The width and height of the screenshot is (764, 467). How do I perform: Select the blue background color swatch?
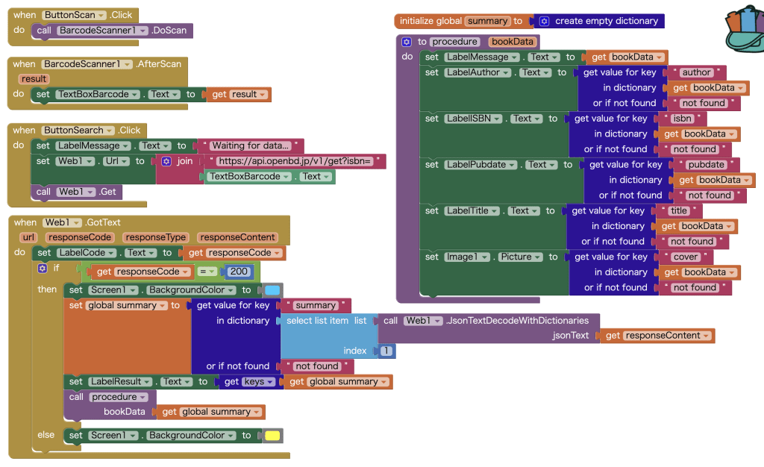point(272,290)
